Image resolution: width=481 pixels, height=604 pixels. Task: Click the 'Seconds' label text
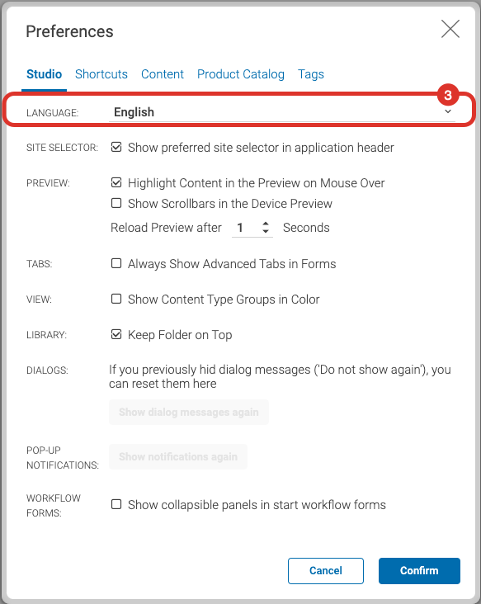coord(306,228)
